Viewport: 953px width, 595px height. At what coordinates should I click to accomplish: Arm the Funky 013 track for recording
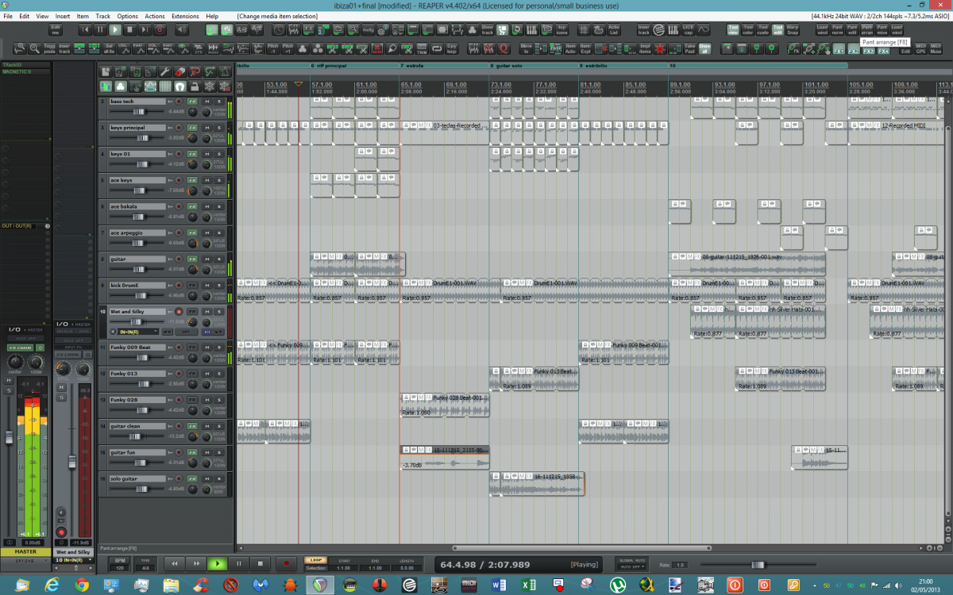(179, 374)
